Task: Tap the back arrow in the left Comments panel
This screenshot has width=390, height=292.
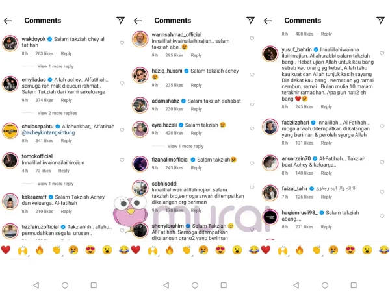Action: tap(8, 21)
